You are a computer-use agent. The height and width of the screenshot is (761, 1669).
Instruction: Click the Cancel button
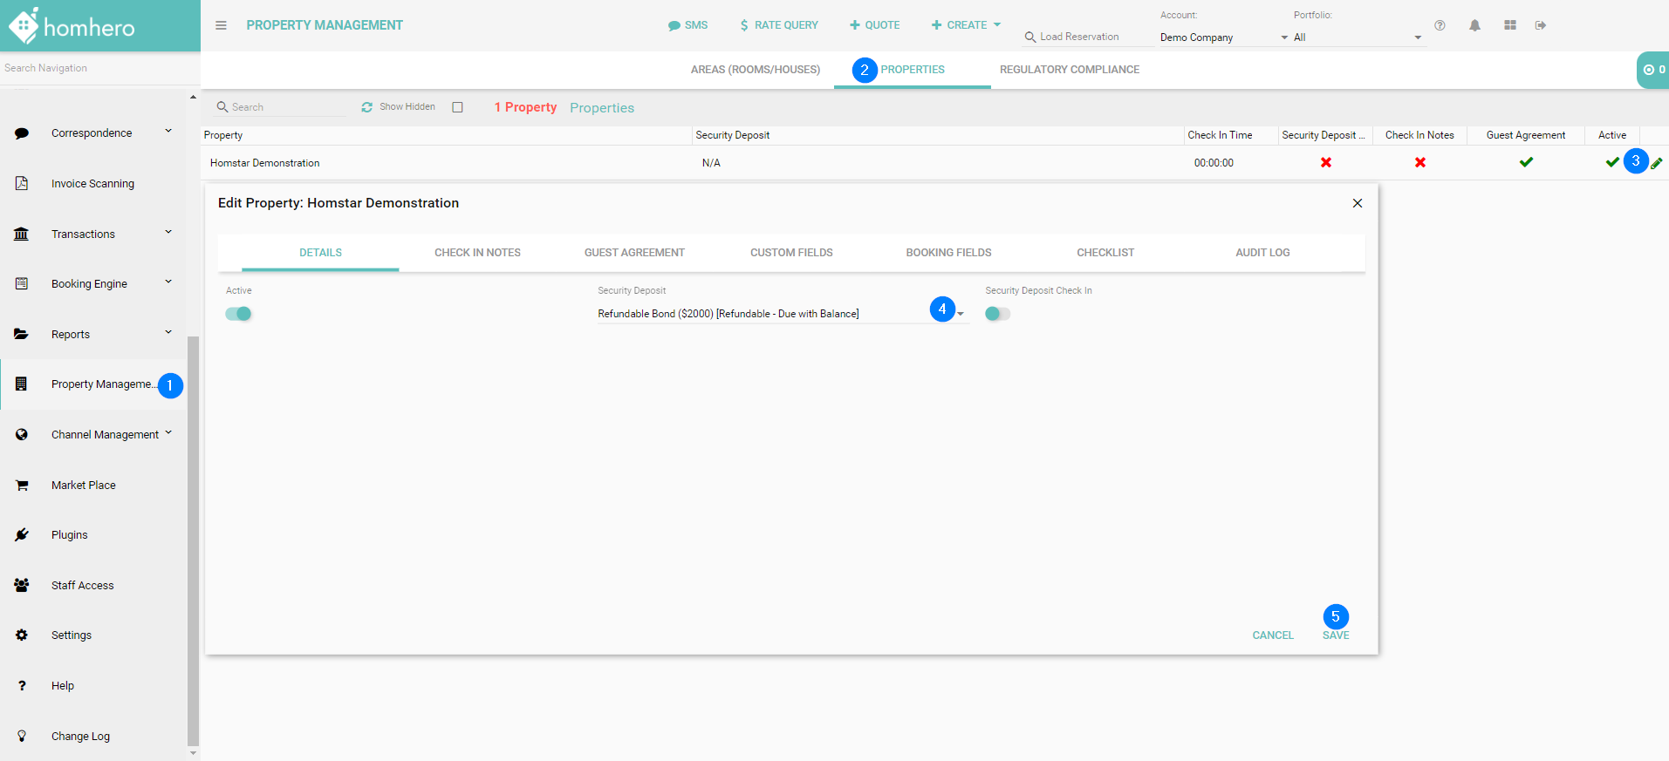tap(1272, 635)
